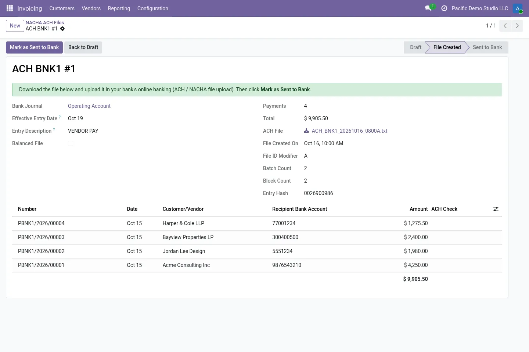Open the messages chat icon
This screenshot has height=352, width=529.
point(428,8)
